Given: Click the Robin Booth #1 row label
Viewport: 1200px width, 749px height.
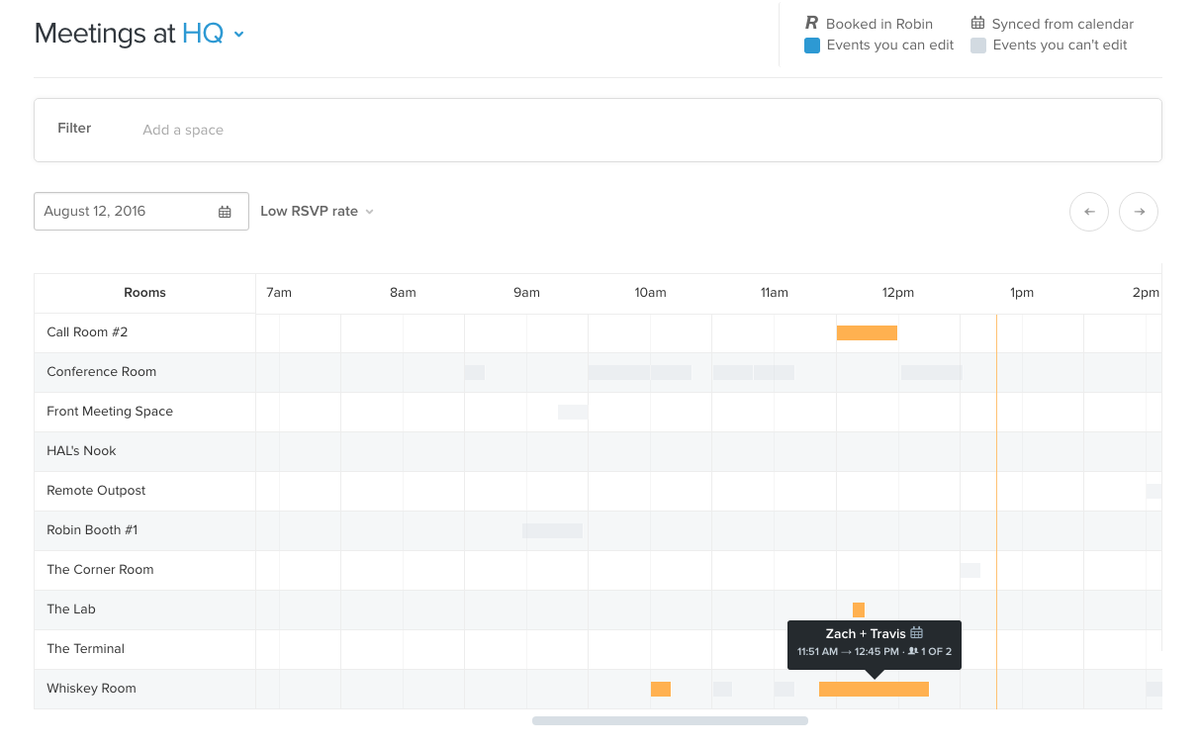Looking at the screenshot, I should 92,530.
